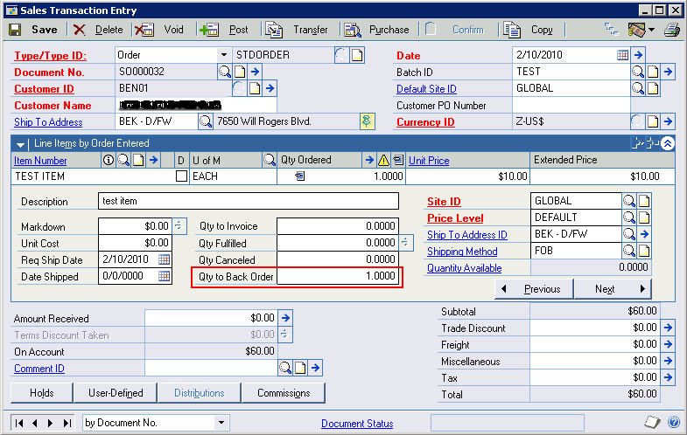This screenshot has width=687, height=435.
Task: Click the lookup magnifier next to Document No.
Action: [x=225, y=72]
